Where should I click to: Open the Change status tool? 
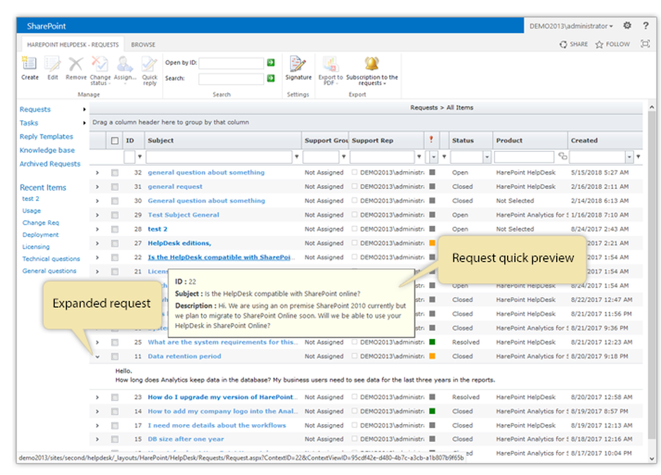pyautogui.click(x=100, y=63)
